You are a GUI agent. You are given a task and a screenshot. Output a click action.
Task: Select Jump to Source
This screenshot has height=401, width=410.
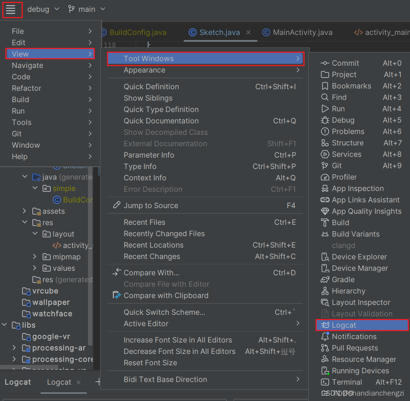(205, 206)
